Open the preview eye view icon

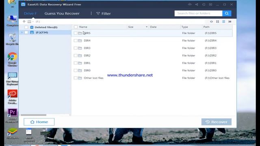click(x=211, y=21)
